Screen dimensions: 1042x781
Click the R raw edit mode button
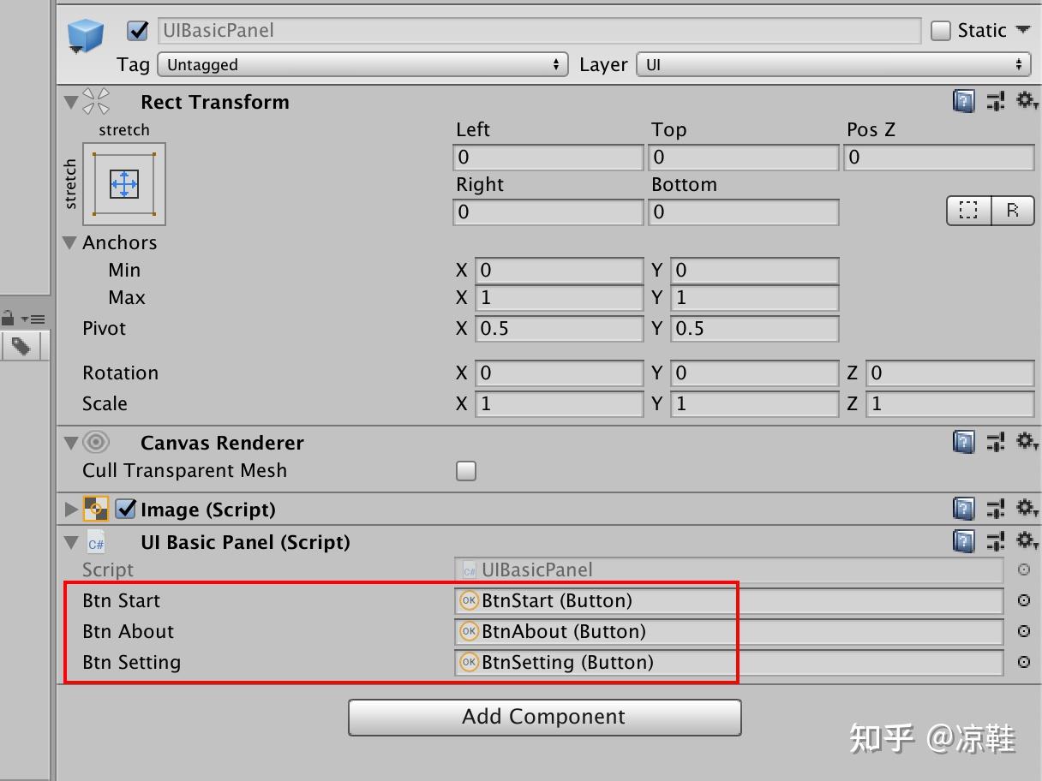[1012, 211]
